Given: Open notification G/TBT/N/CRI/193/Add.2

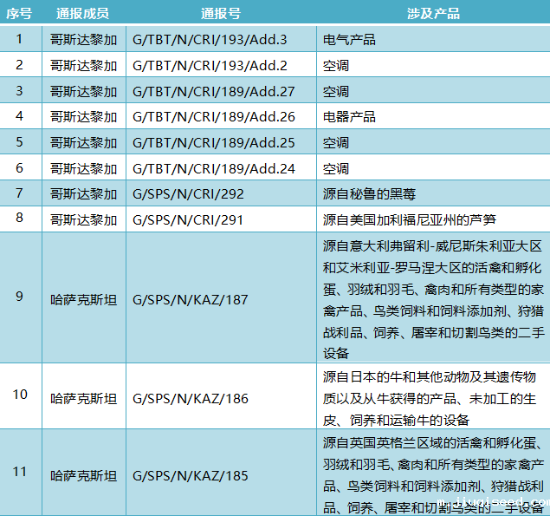Looking at the screenshot, I should pyautogui.click(x=199, y=65).
